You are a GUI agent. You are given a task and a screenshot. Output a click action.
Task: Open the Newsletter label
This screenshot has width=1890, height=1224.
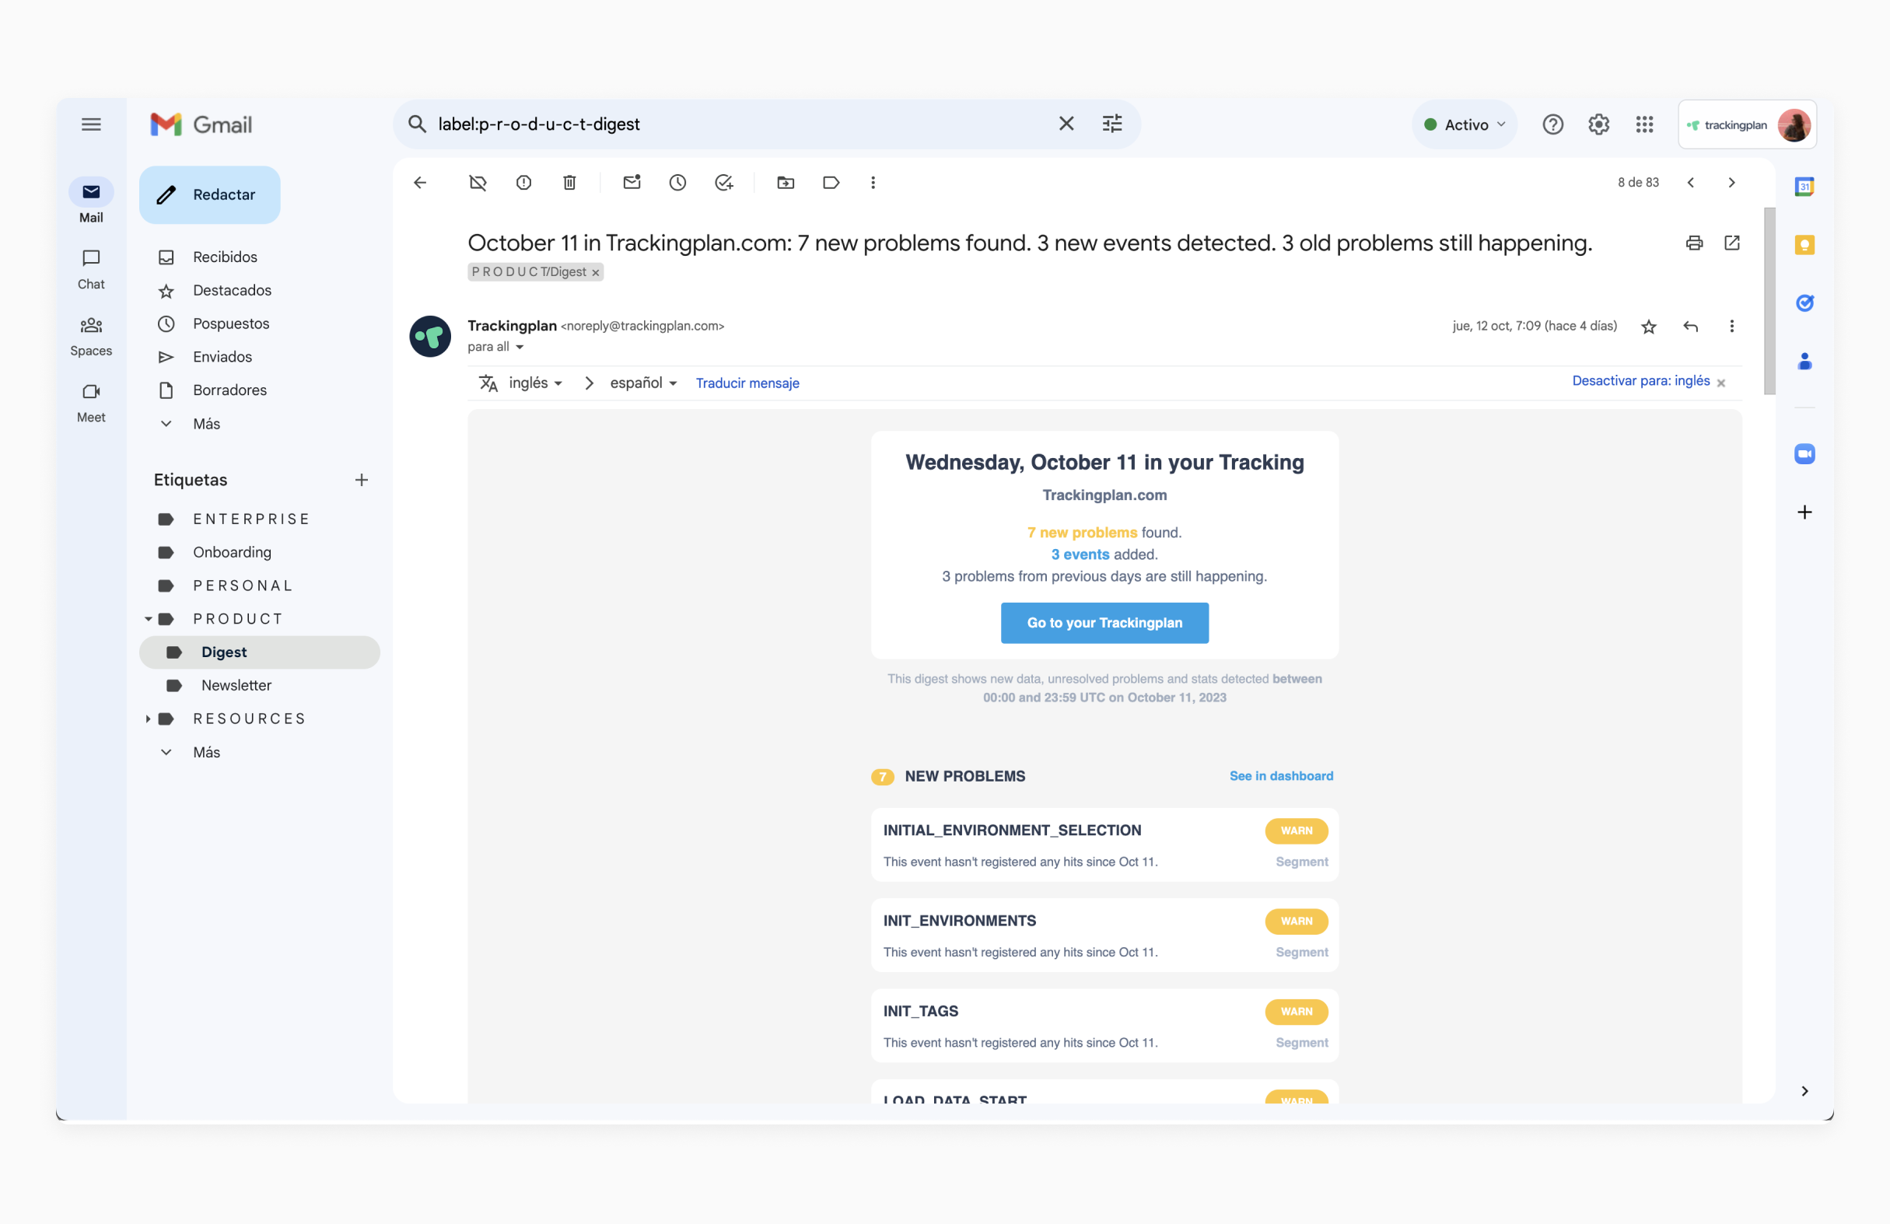pos(236,685)
